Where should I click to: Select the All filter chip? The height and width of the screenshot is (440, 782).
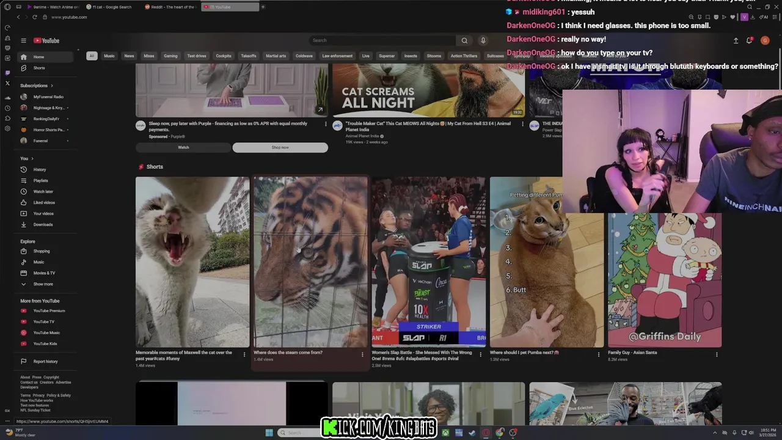click(92, 56)
